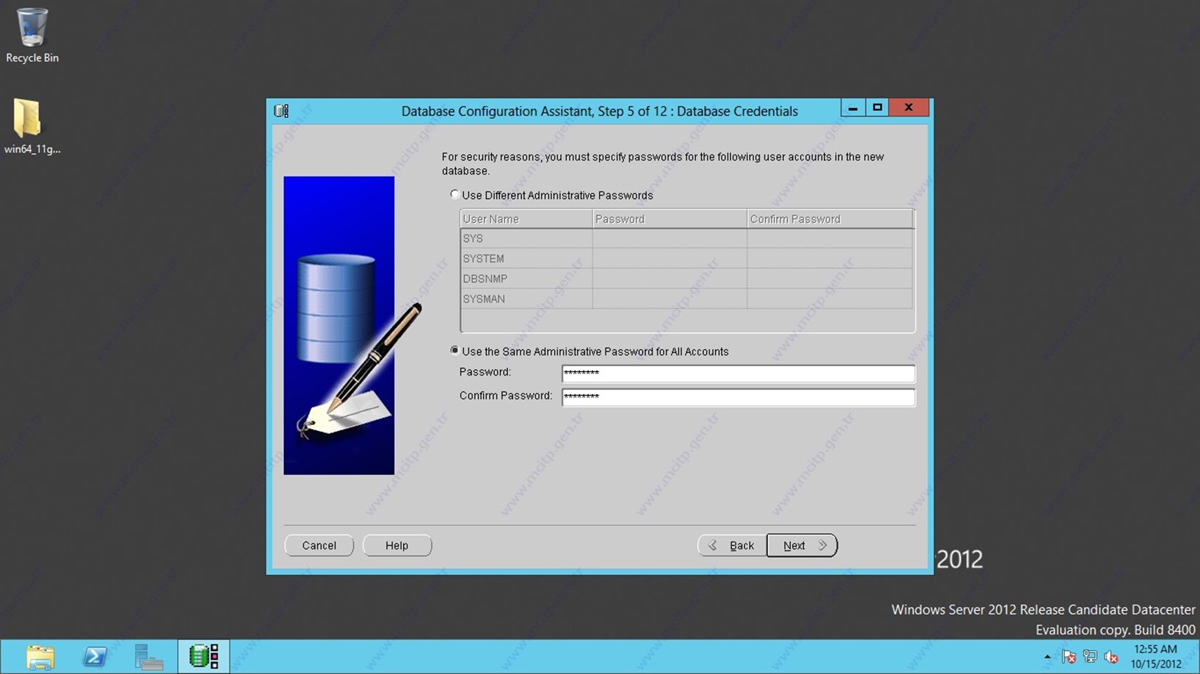Click the taskbar clock and date

coord(1156,656)
